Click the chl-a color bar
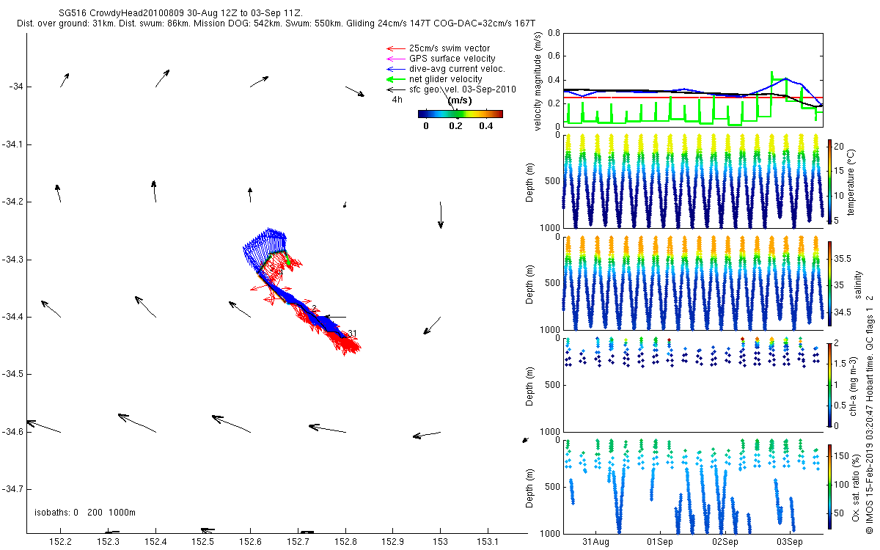The image size is (880, 550). pyautogui.click(x=830, y=384)
